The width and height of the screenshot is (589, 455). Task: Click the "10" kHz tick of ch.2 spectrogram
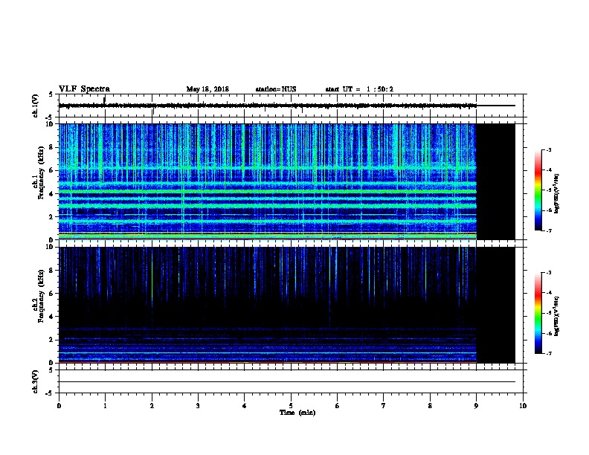[51, 247]
